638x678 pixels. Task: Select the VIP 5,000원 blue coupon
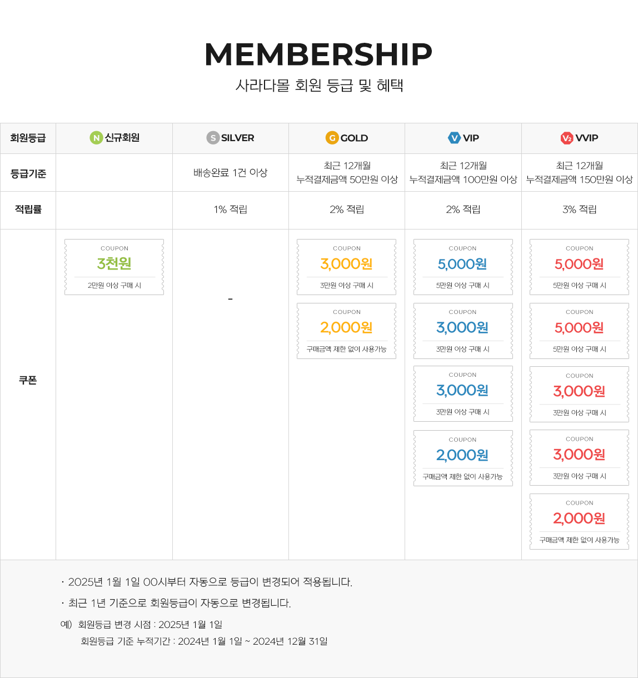(463, 267)
